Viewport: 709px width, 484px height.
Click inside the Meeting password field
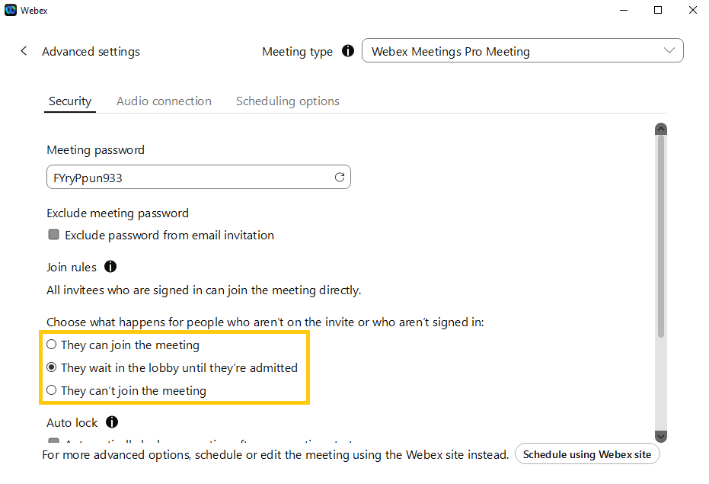[187, 178]
